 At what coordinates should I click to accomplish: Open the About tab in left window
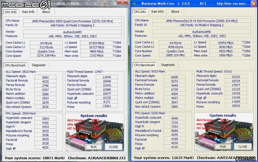tap(46, 12)
